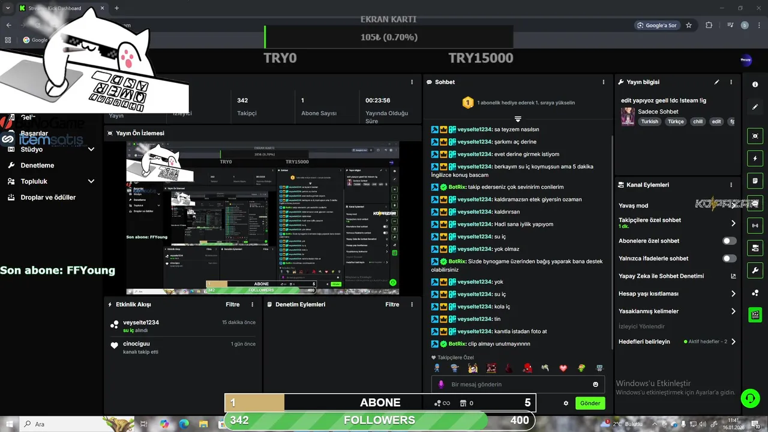
Task: Click the category cover image thumbnail
Action: point(628,116)
